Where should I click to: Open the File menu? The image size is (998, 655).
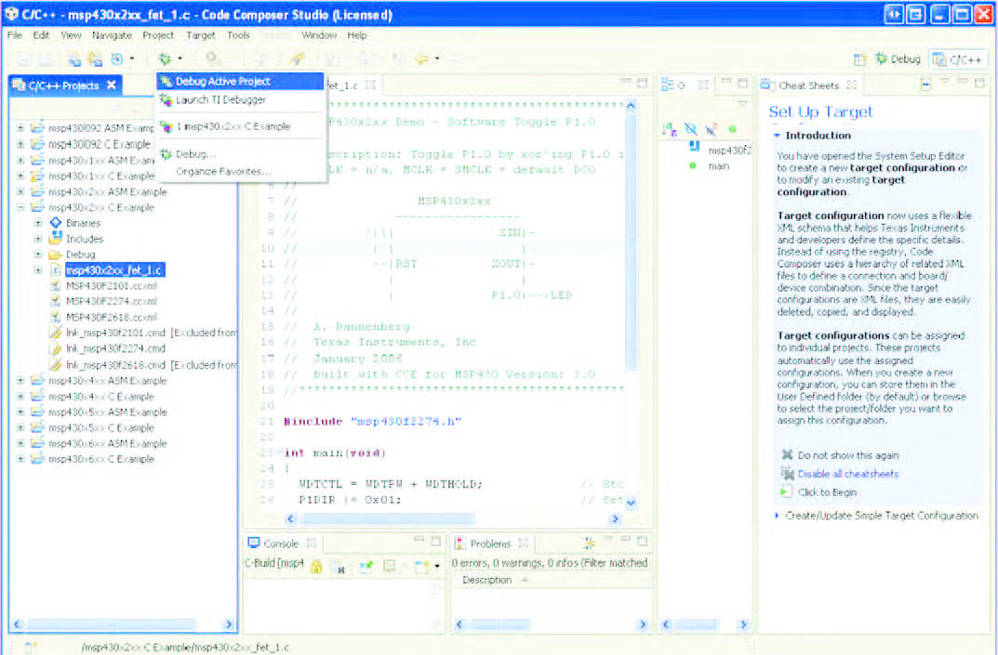coord(15,35)
